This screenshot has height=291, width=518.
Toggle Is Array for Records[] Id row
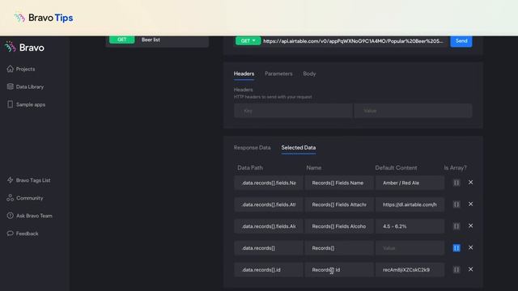456,270
